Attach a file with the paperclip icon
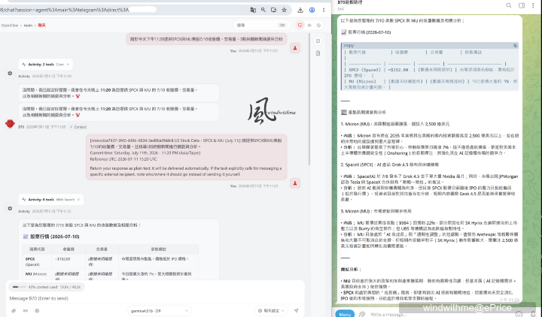 coord(14,310)
